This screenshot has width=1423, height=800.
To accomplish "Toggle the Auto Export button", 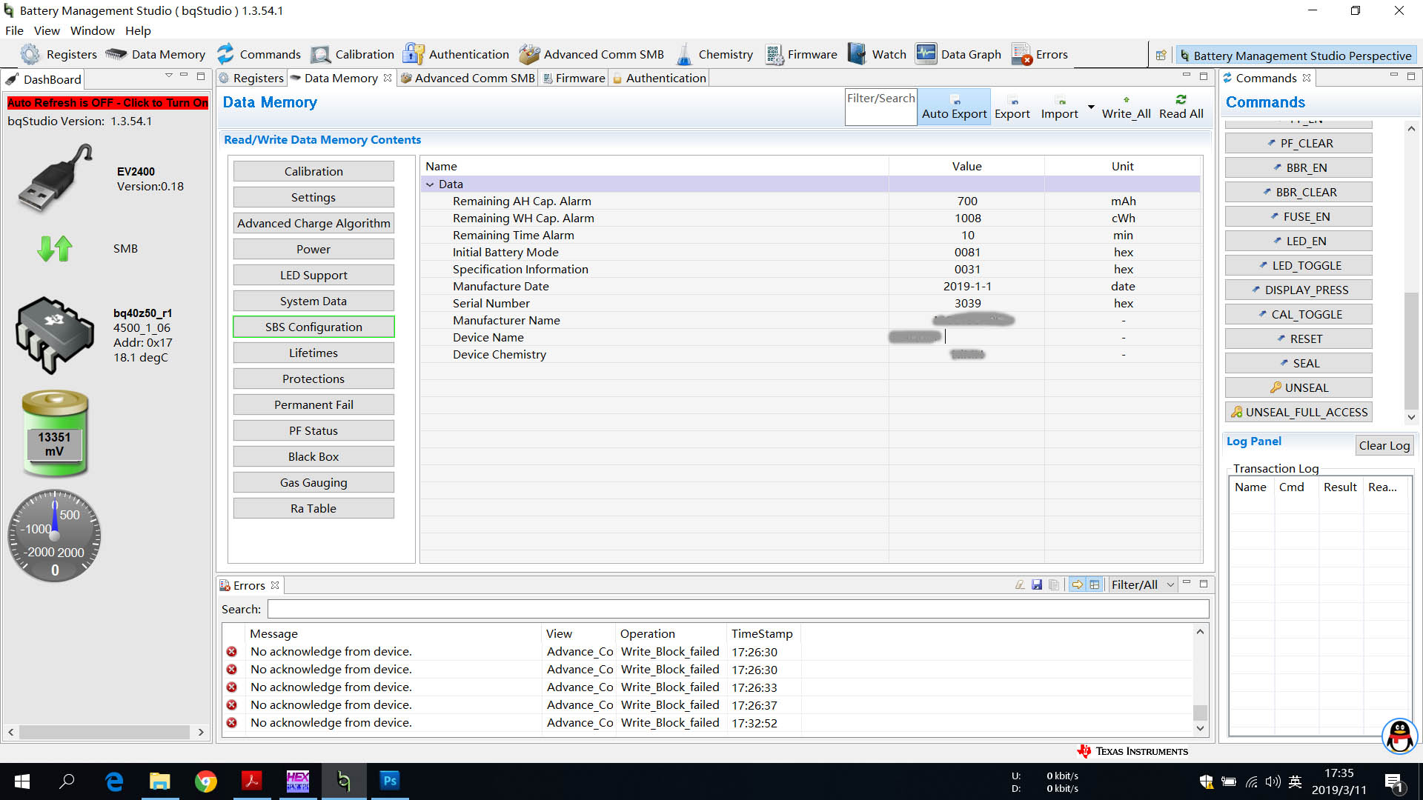I will click(x=954, y=106).
